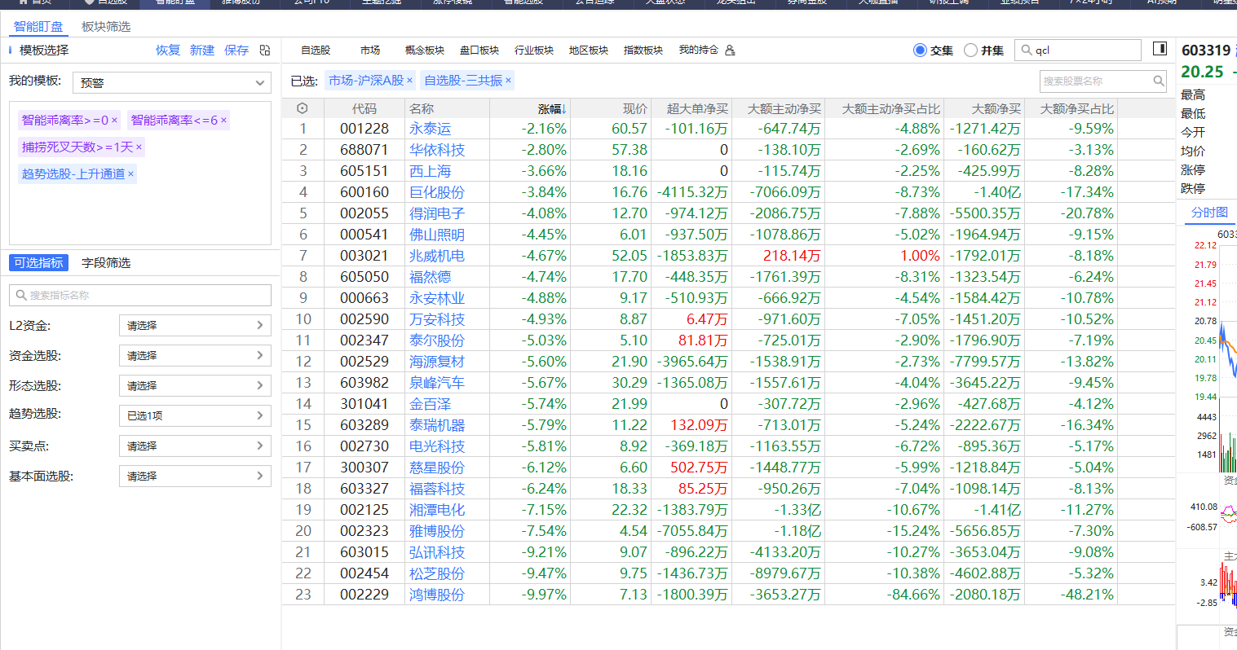Click the lock icon next to 我的持仓

[x=730, y=51]
